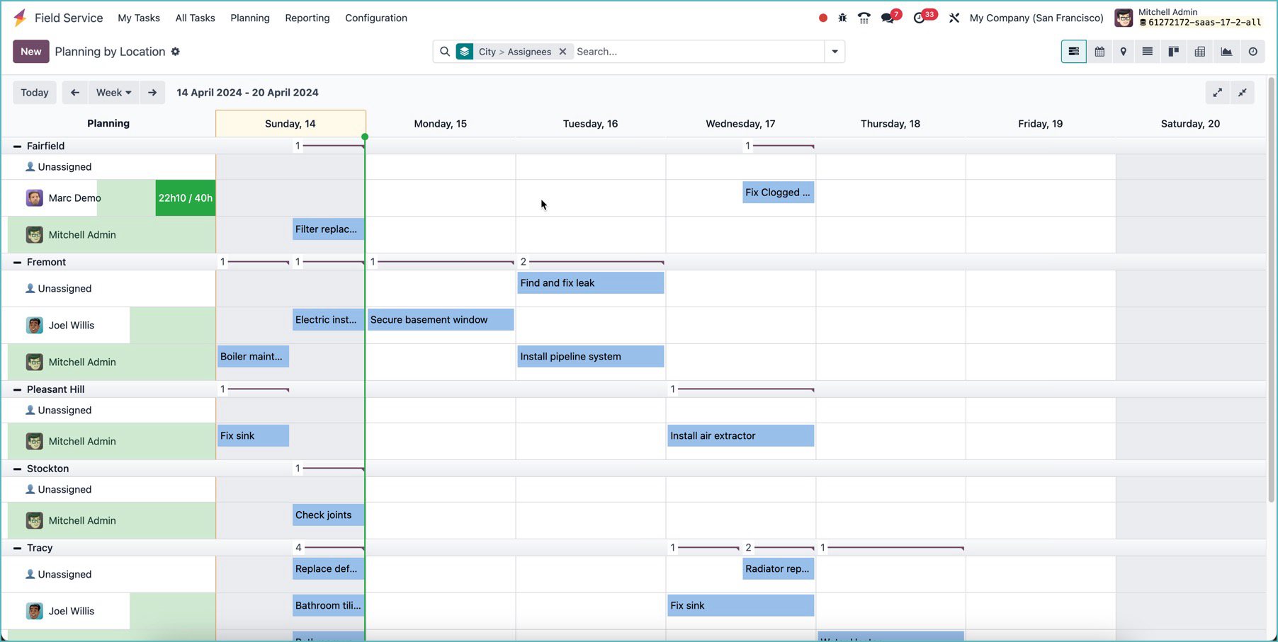Open the Find and fix leak task
1278x642 pixels.
pos(590,283)
